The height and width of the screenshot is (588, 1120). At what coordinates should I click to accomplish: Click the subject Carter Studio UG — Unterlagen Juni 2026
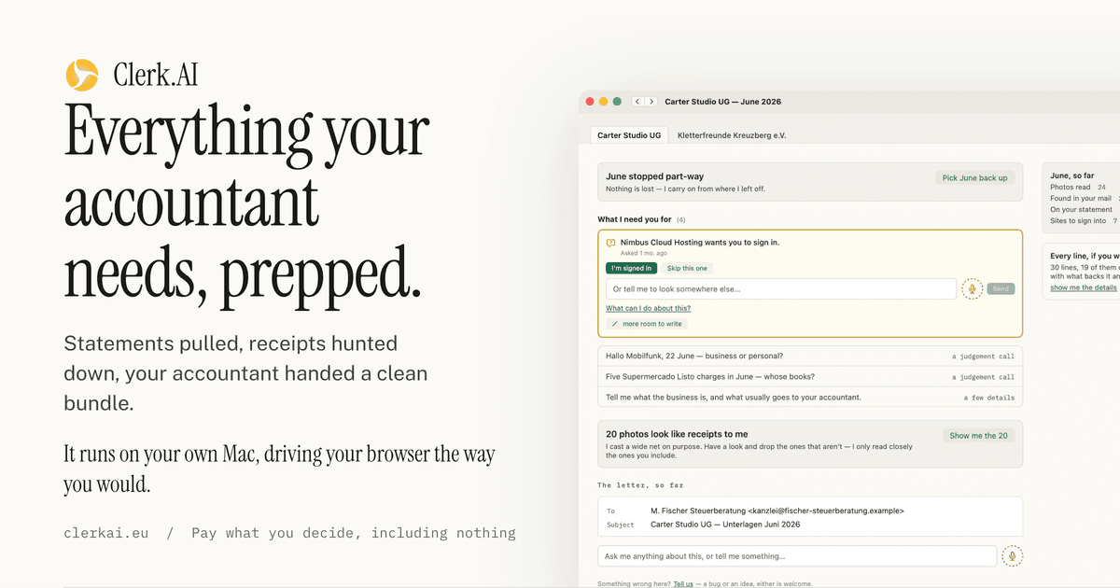click(x=725, y=525)
